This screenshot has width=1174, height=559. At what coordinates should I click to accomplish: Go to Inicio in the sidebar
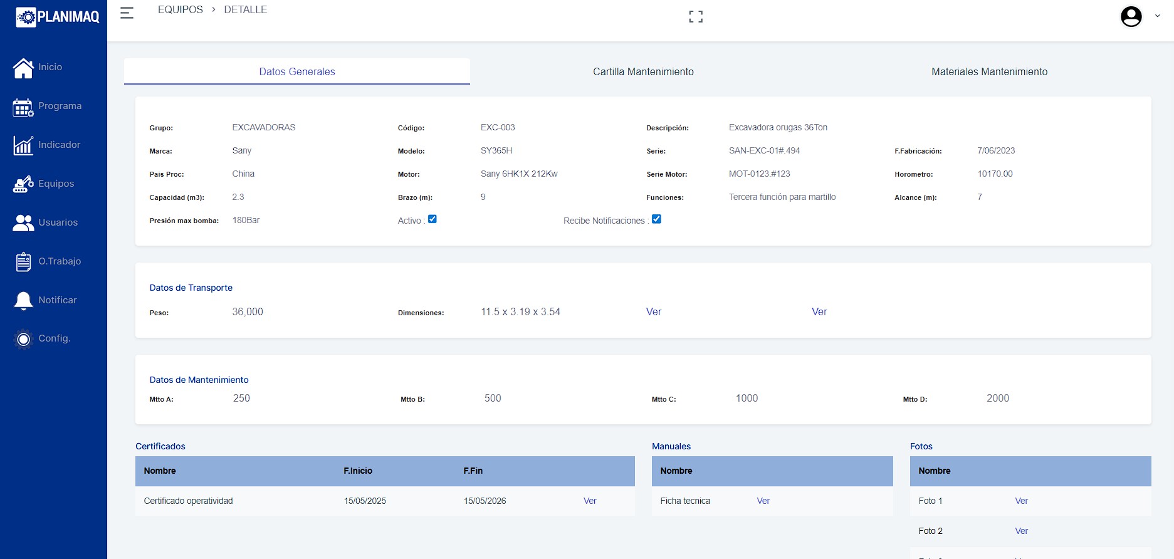click(50, 67)
